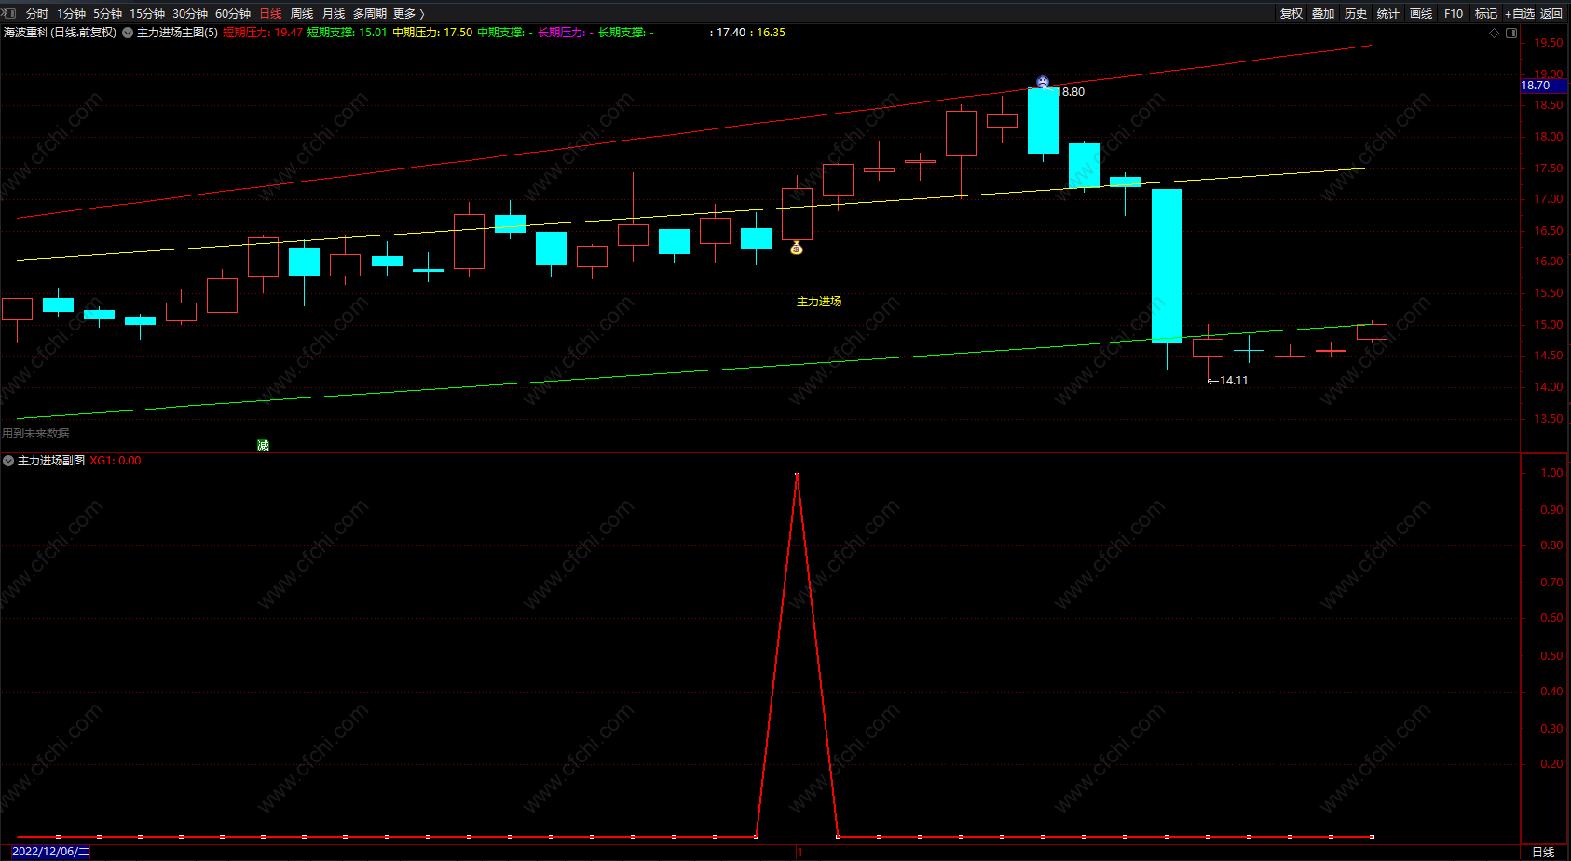Click the info marker icon at 18.80 high
The image size is (1571, 861).
(x=1043, y=83)
